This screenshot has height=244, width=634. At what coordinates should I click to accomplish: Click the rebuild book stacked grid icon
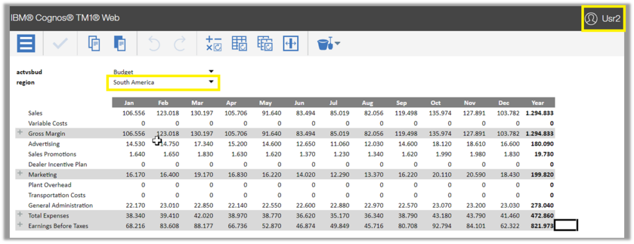(265, 44)
